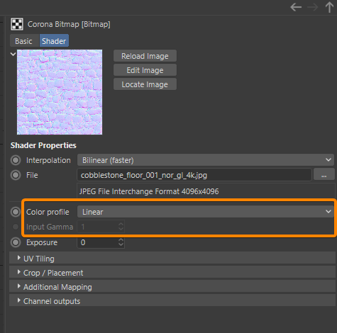Browse for file with ellipsis button
Viewport: 337px width, 333px height.
(324, 175)
